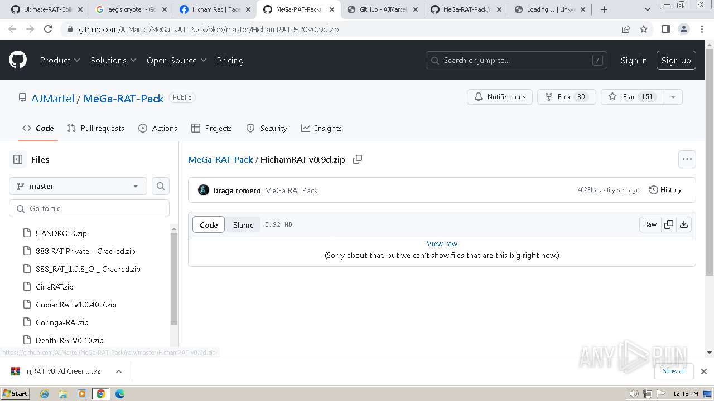Show all downloads button

click(x=674, y=371)
